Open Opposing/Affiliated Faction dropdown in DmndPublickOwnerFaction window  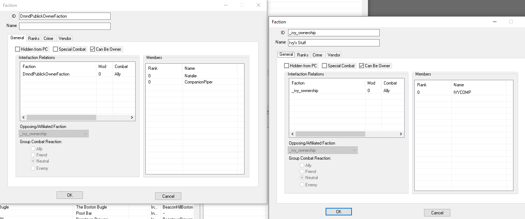point(54,134)
